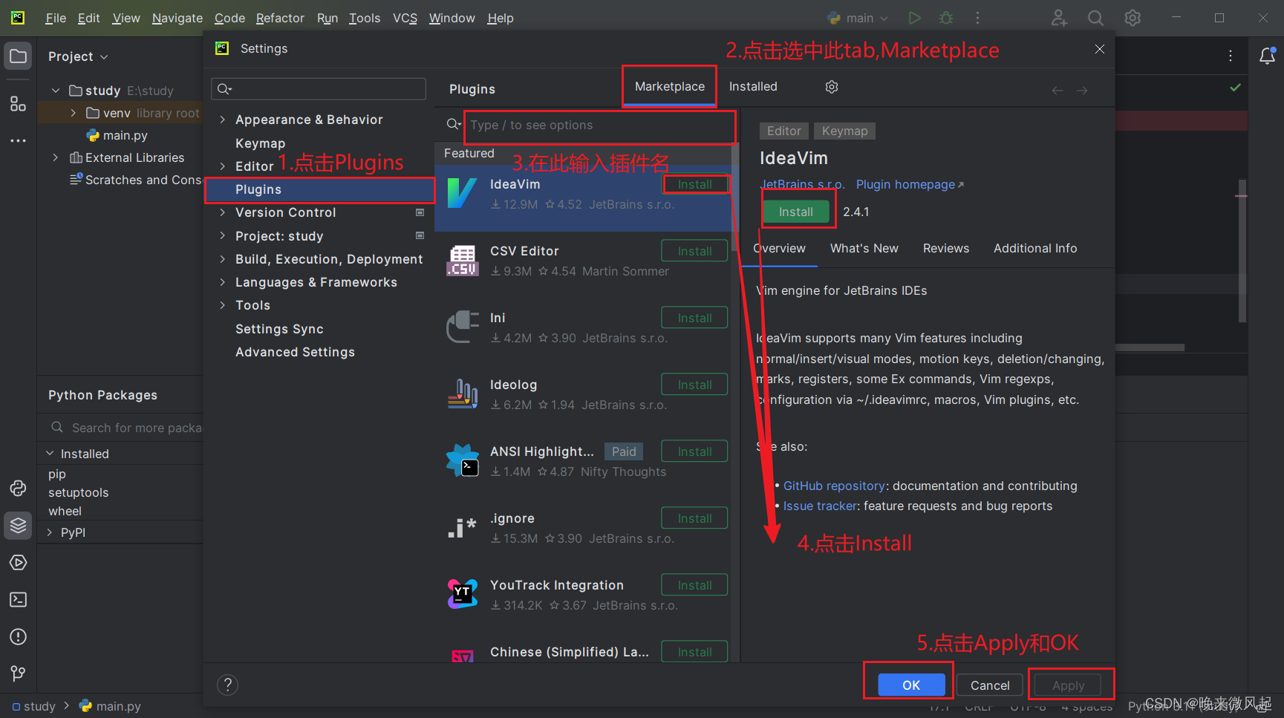Open the Problems tool window icon
Screen dimensions: 1284x718
19,637
